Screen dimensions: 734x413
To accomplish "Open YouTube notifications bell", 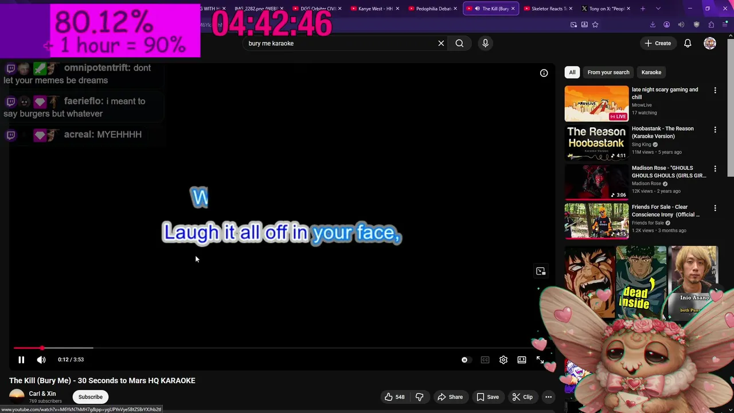I will point(688,43).
